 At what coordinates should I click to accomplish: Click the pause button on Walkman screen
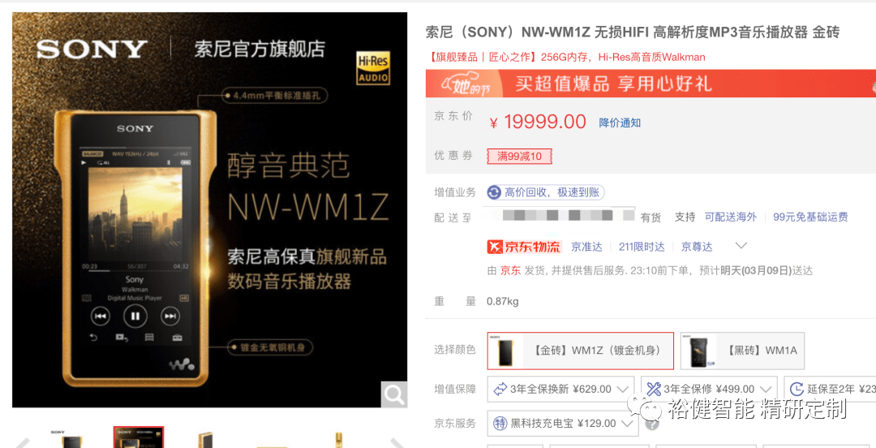tap(135, 317)
